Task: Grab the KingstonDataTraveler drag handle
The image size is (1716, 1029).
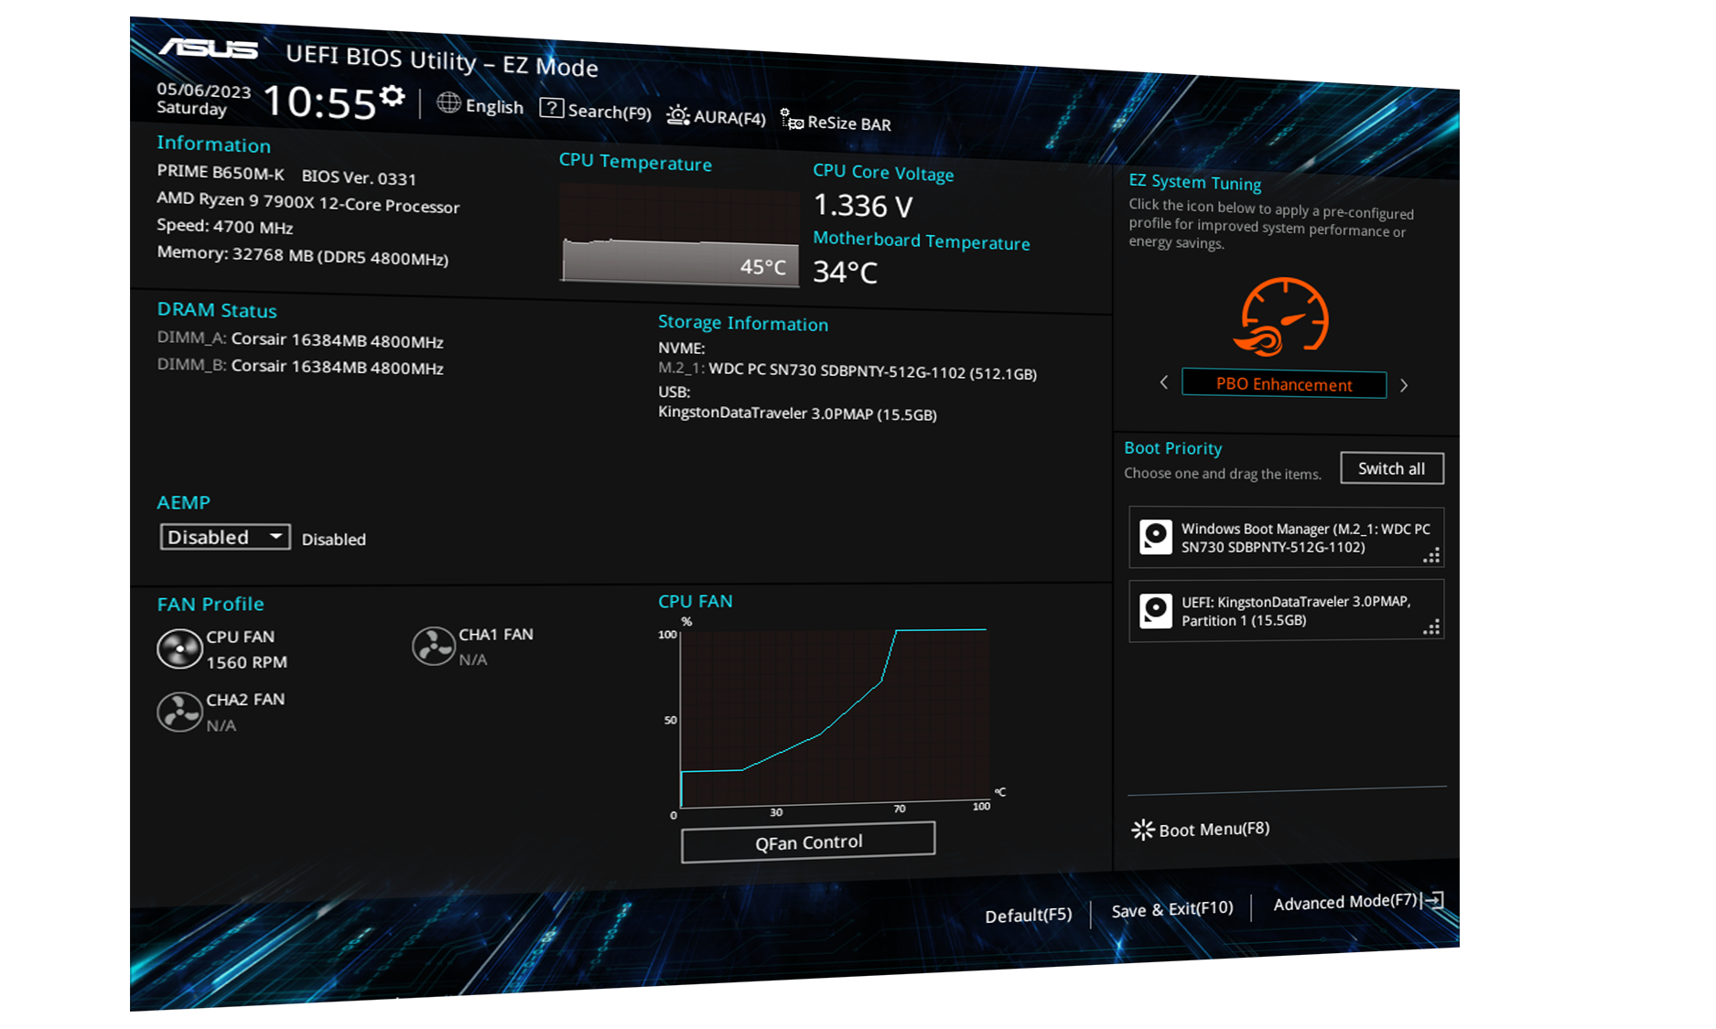Action: pos(1432,627)
